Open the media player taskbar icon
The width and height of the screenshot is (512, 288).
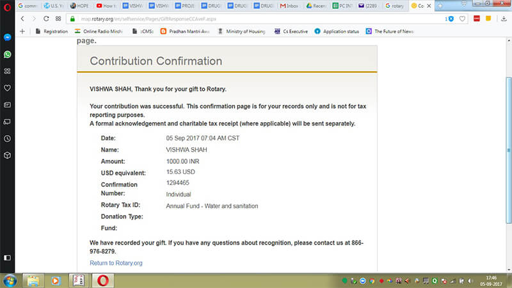coord(56,280)
